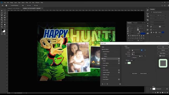Viewport: 169px width, 95px height.
Task: Click OK in Layer Style dialog
Action: coord(163,47)
